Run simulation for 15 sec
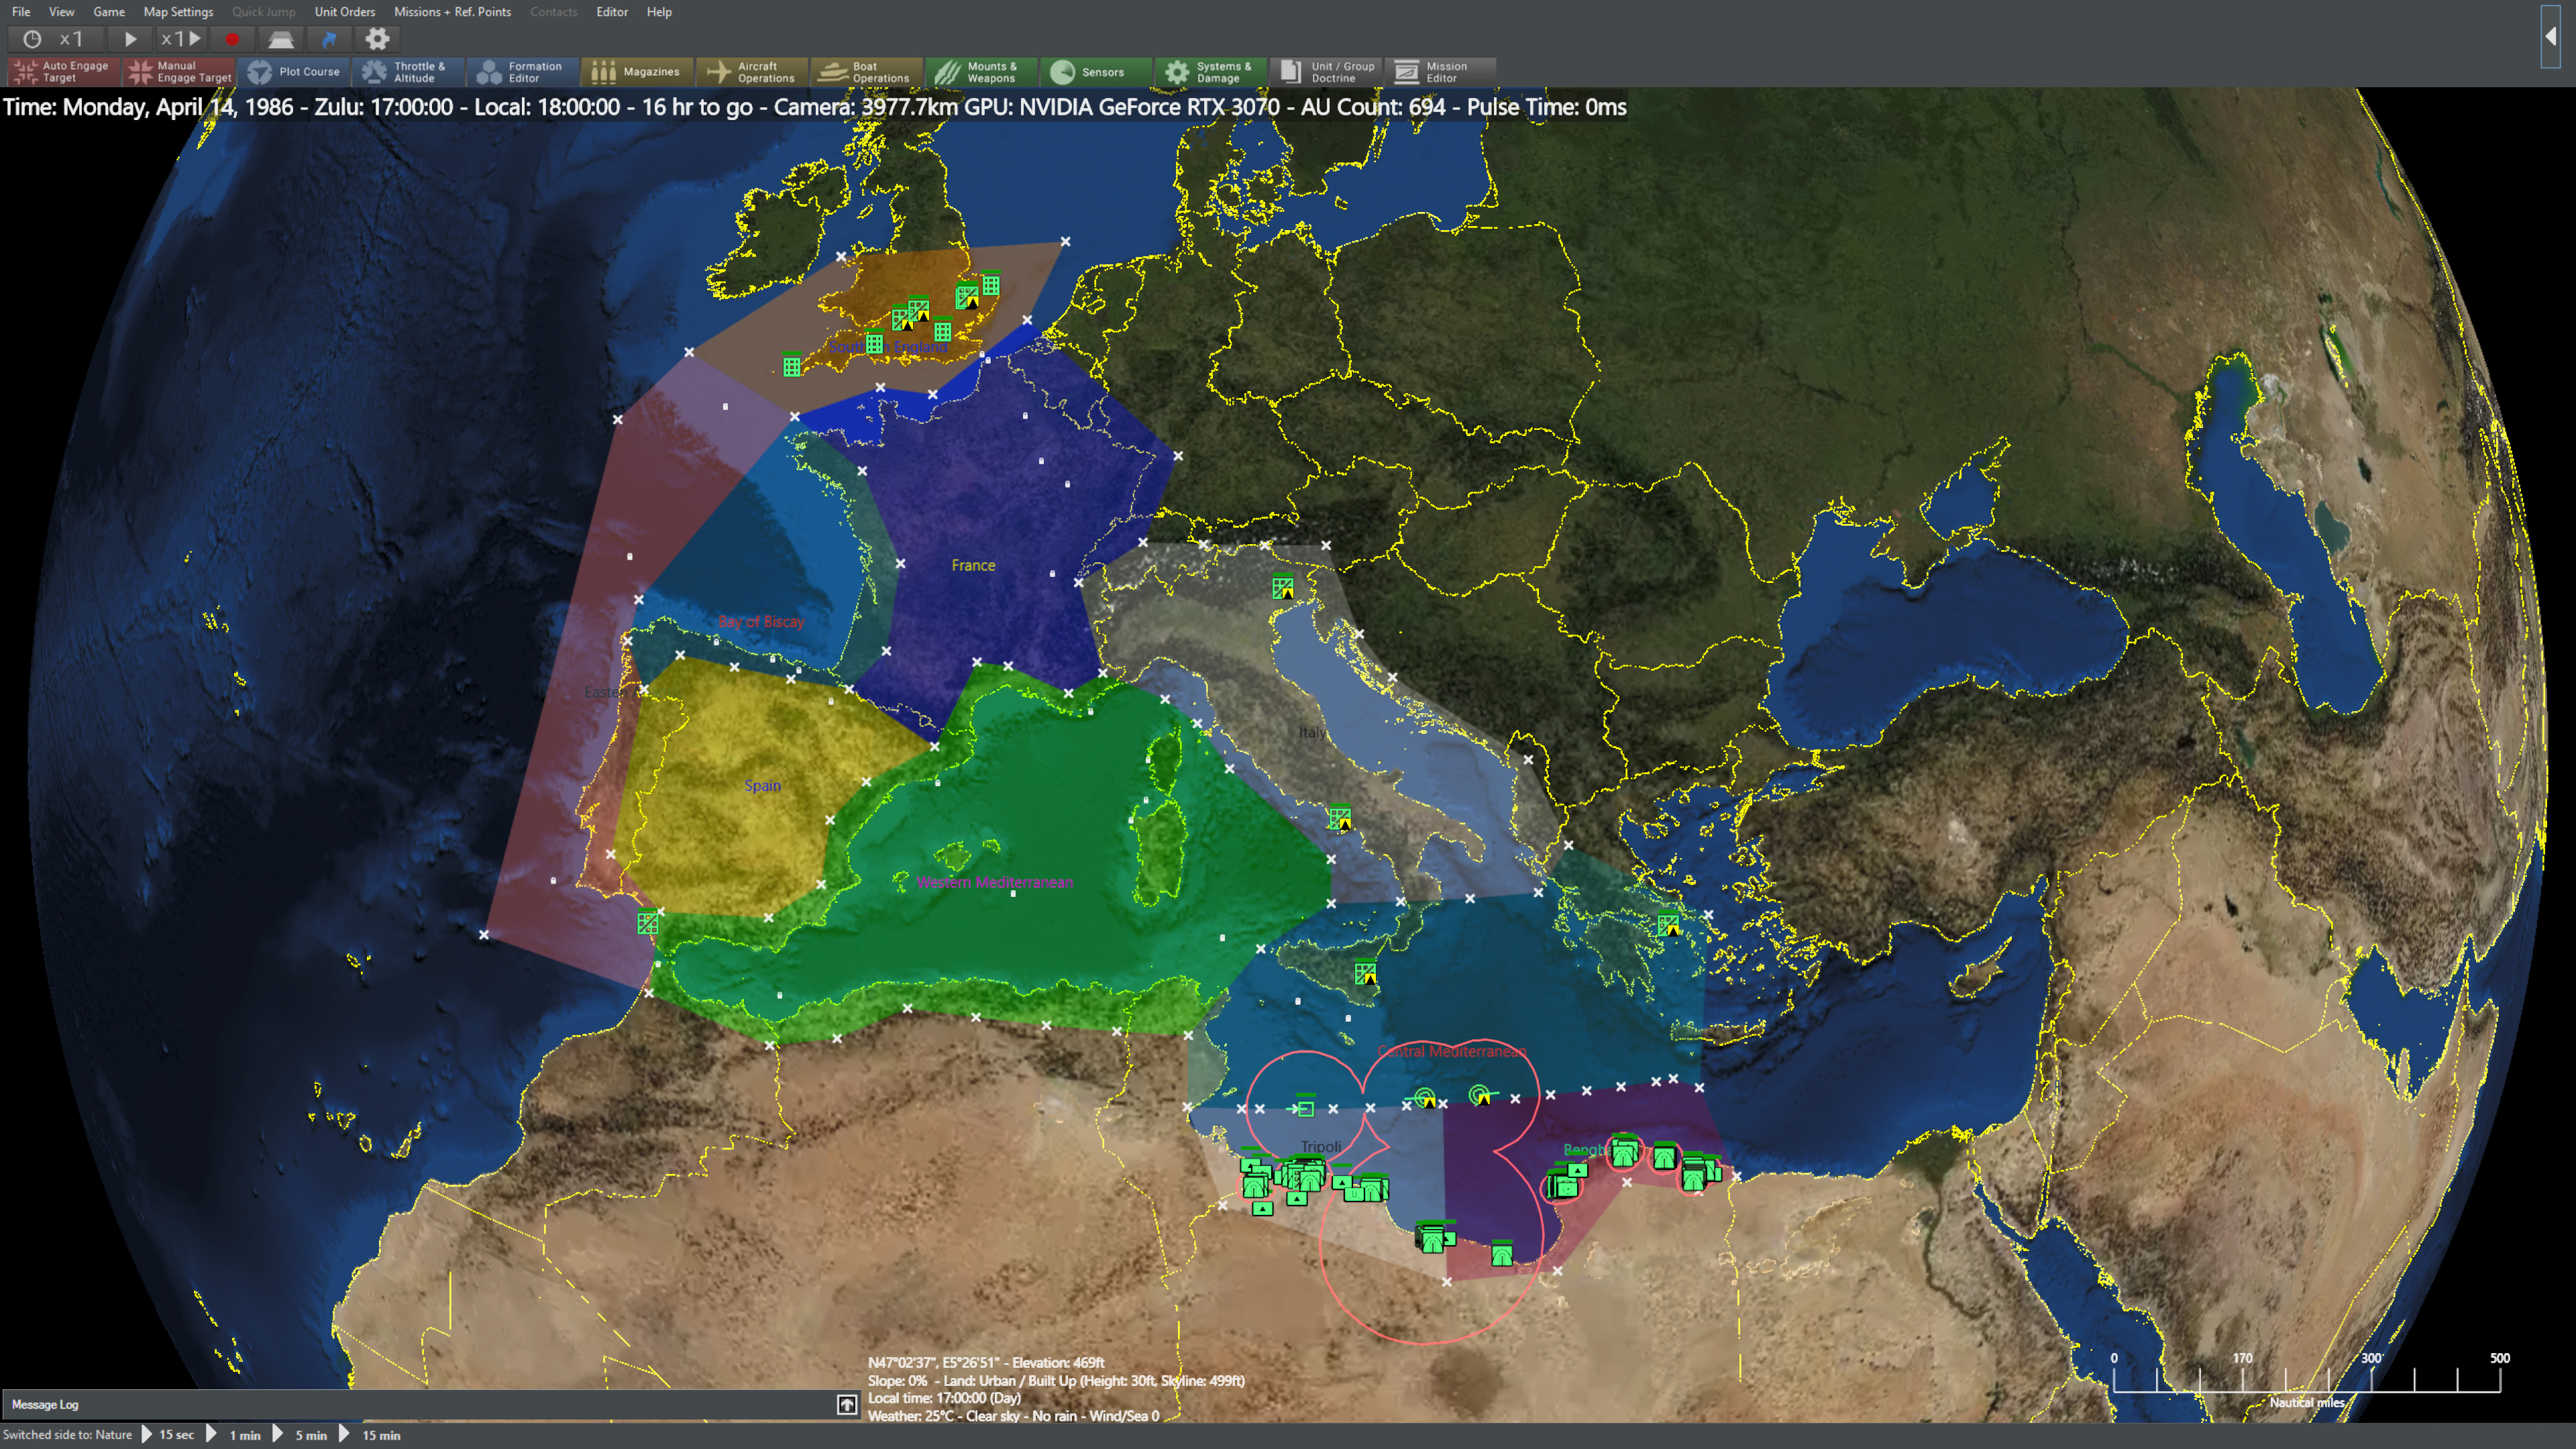Image resolution: width=2576 pixels, height=1449 pixels. click(x=167, y=1434)
